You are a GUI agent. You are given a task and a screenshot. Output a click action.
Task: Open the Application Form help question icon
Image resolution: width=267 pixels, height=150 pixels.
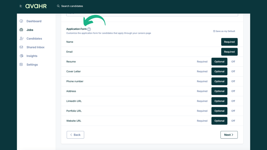89,29
